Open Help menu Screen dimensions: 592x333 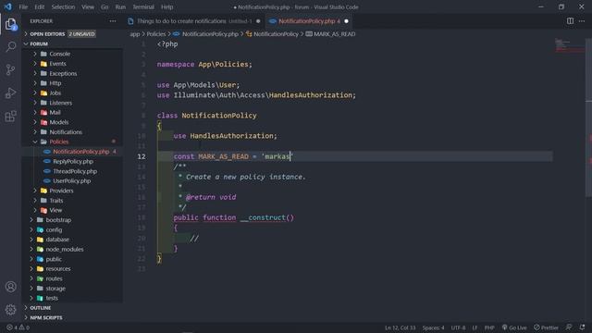click(166, 6)
